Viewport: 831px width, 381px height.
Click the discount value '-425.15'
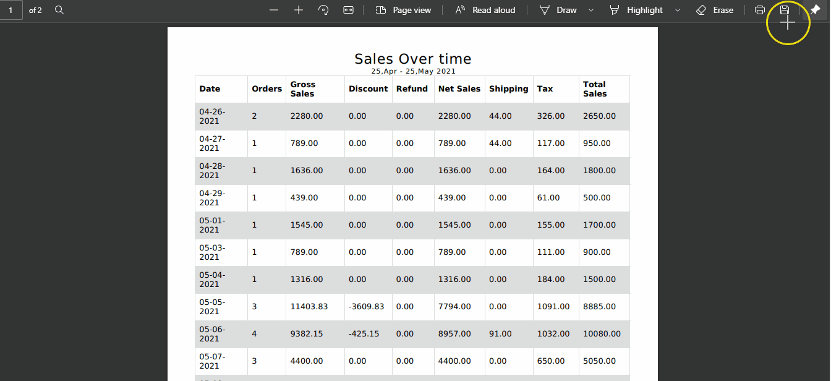coord(364,334)
